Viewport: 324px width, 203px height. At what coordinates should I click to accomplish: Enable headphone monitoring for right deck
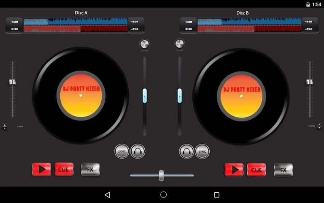click(186, 151)
